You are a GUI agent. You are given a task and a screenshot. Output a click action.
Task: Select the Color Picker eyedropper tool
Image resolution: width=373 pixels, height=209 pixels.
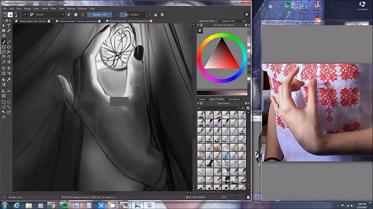click(x=9, y=80)
